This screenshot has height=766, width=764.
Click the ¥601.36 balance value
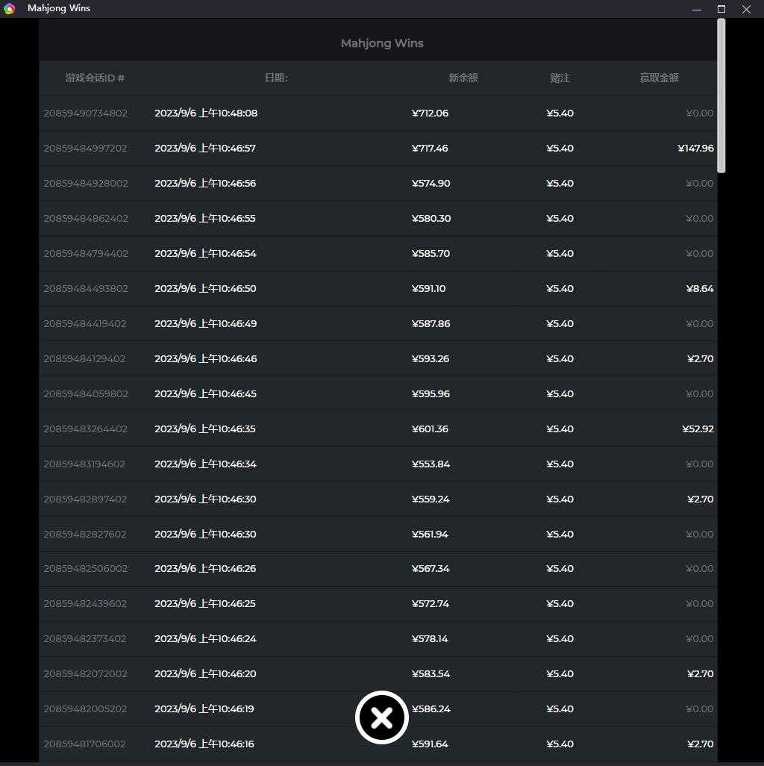point(430,429)
